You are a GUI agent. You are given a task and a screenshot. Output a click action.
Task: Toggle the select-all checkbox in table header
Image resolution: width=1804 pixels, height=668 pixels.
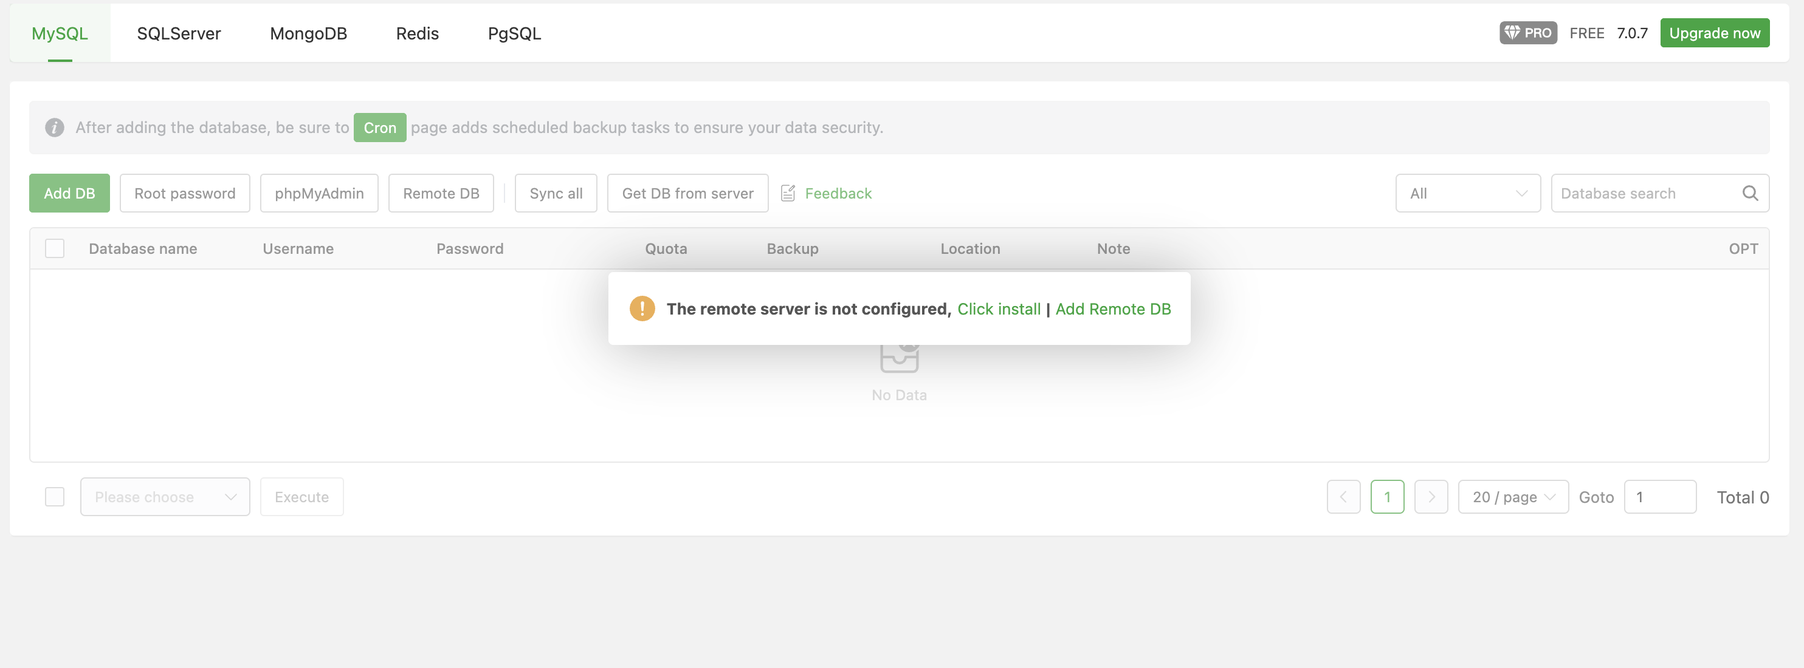pyautogui.click(x=55, y=248)
